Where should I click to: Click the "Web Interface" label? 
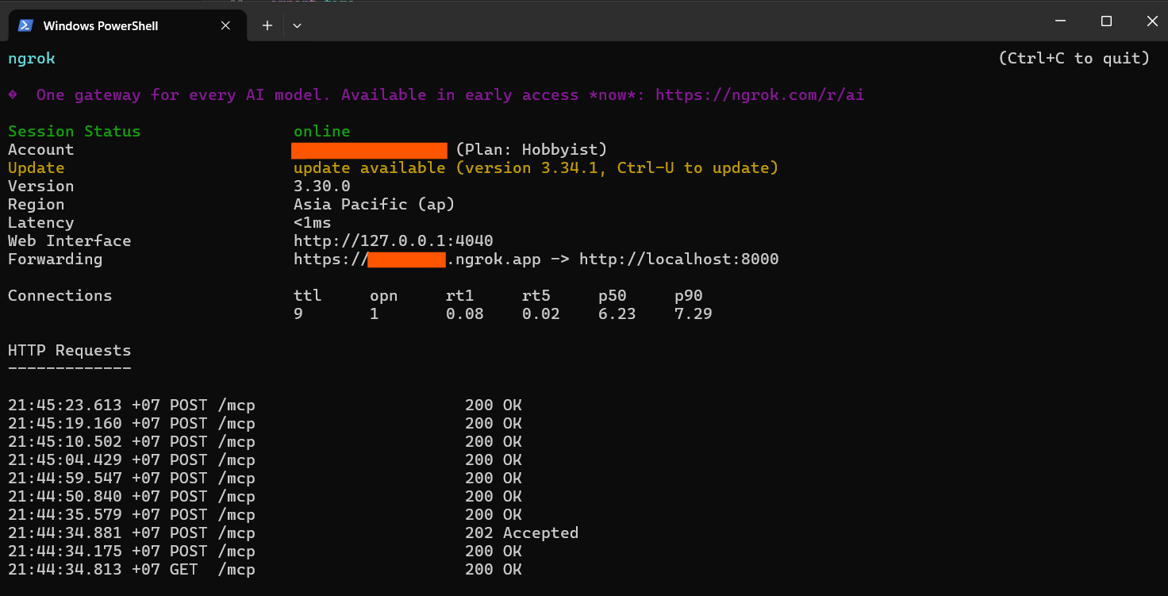point(70,241)
